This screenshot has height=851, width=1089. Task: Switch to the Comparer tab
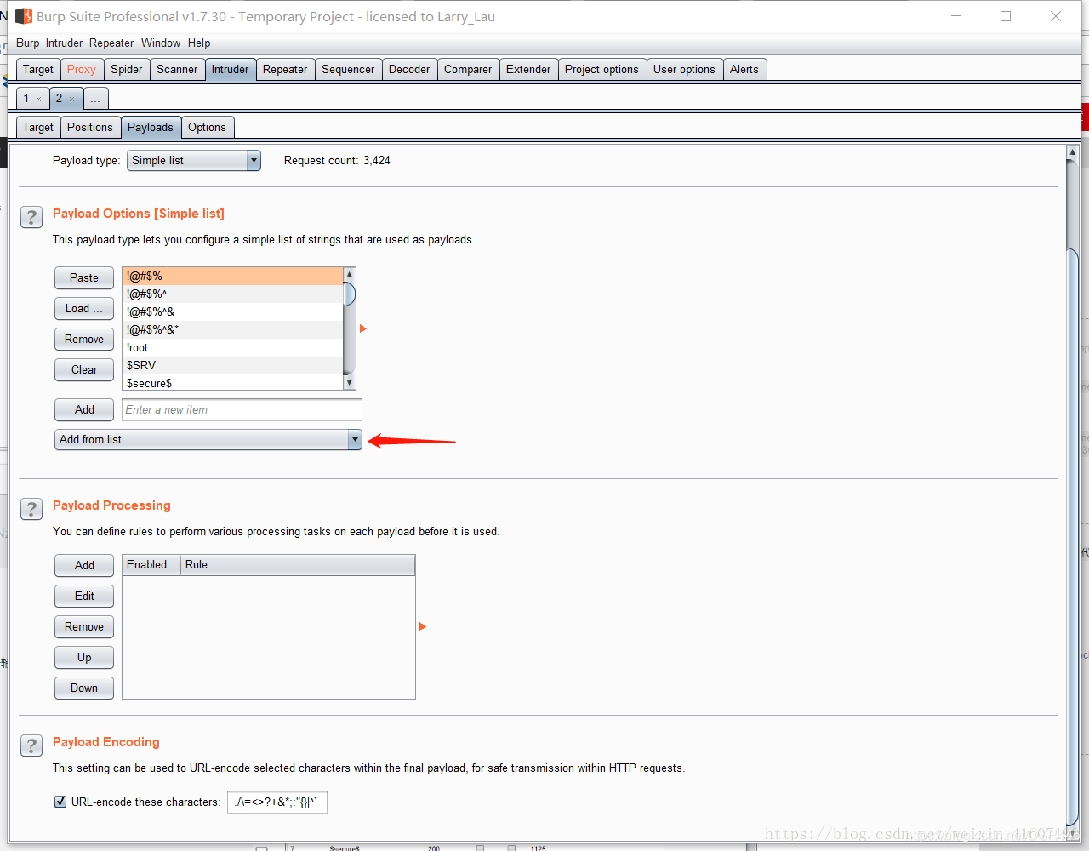(x=468, y=69)
